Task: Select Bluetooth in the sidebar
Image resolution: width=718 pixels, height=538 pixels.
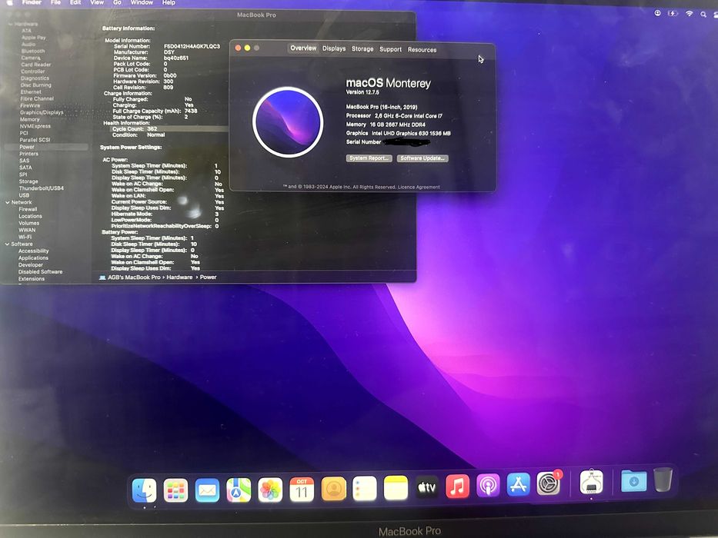Action: pos(33,51)
